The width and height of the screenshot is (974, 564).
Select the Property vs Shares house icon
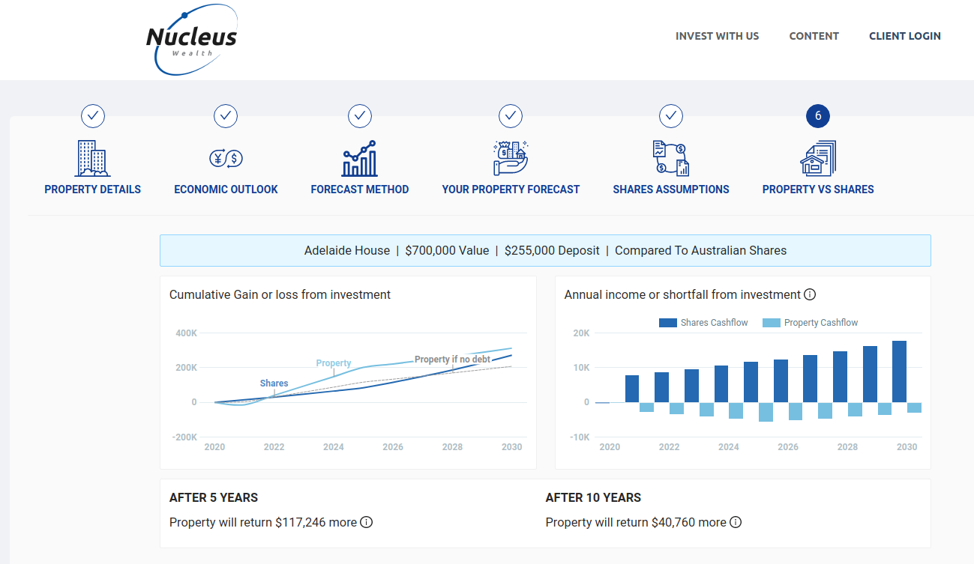pos(818,158)
